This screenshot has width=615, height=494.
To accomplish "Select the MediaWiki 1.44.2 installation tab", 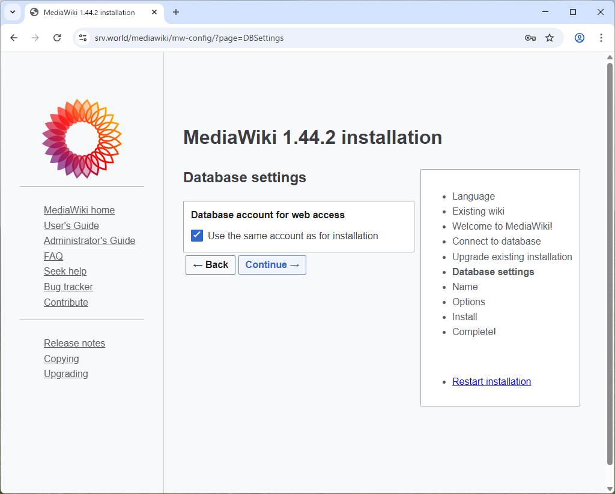I will [90, 13].
